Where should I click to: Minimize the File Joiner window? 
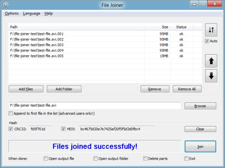click(x=194, y=4)
